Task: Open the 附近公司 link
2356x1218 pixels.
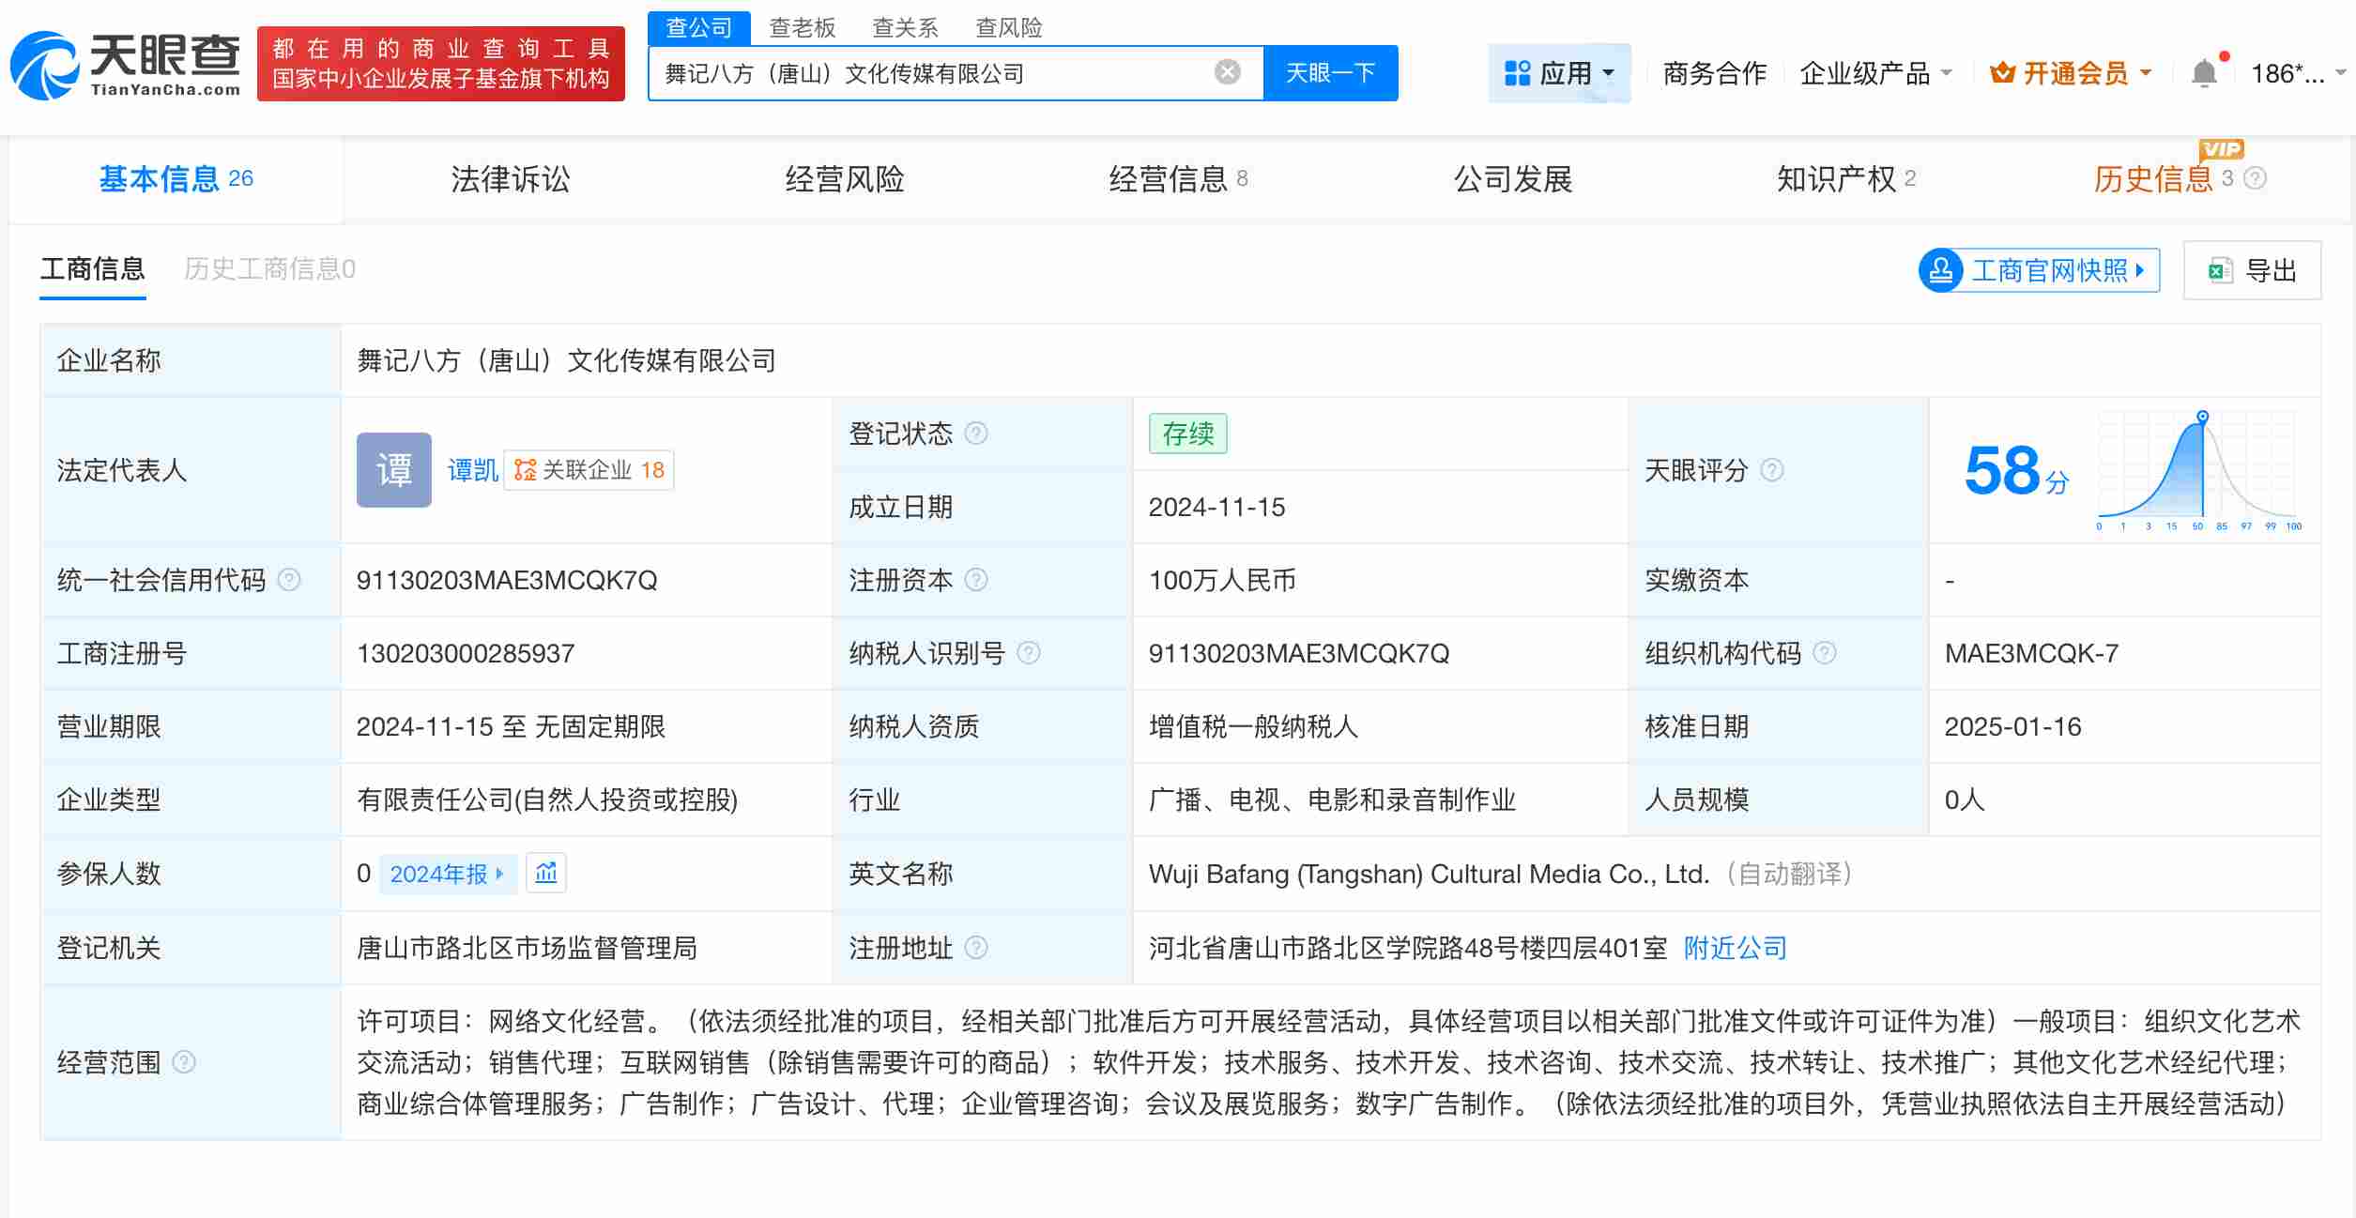Action: click(x=1735, y=948)
